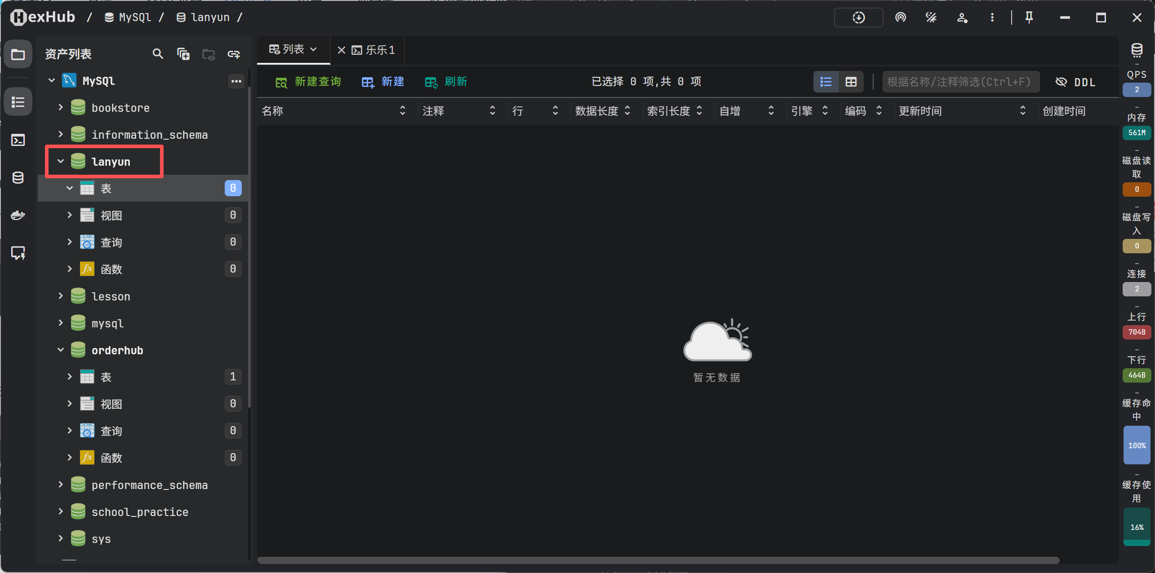Open the 列表 tab dropdown arrow
The width and height of the screenshot is (1155, 573).
pyautogui.click(x=314, y=49)
